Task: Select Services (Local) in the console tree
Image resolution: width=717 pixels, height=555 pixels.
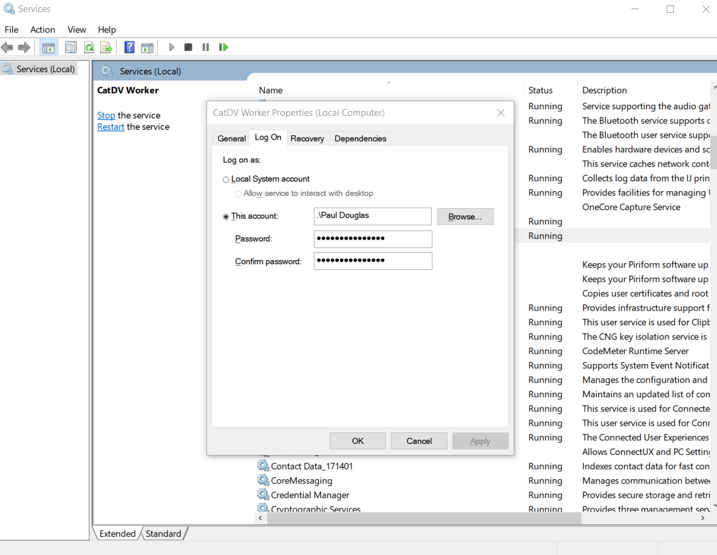Action: 46,69
